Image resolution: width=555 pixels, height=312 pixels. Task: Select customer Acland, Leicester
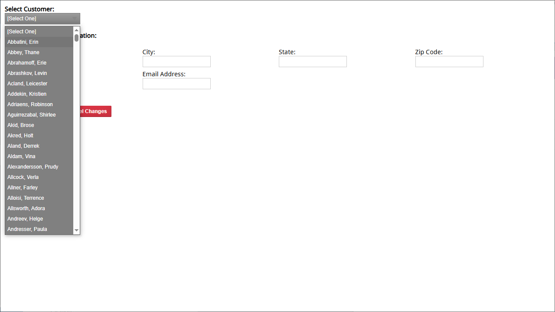coord(39,84)
